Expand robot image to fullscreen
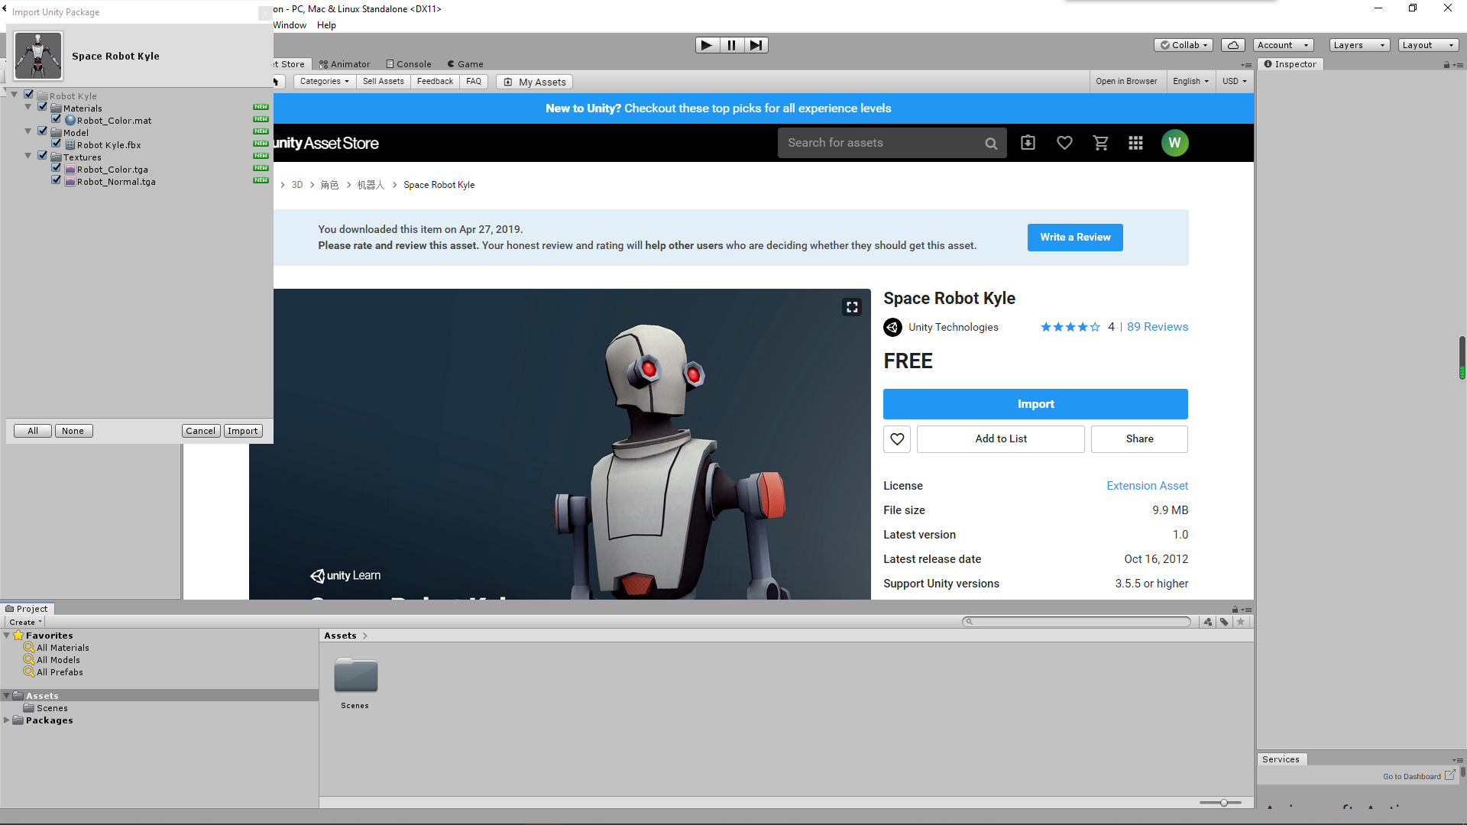Screen dimensions: 1467x825 click(x=852, y=307)
